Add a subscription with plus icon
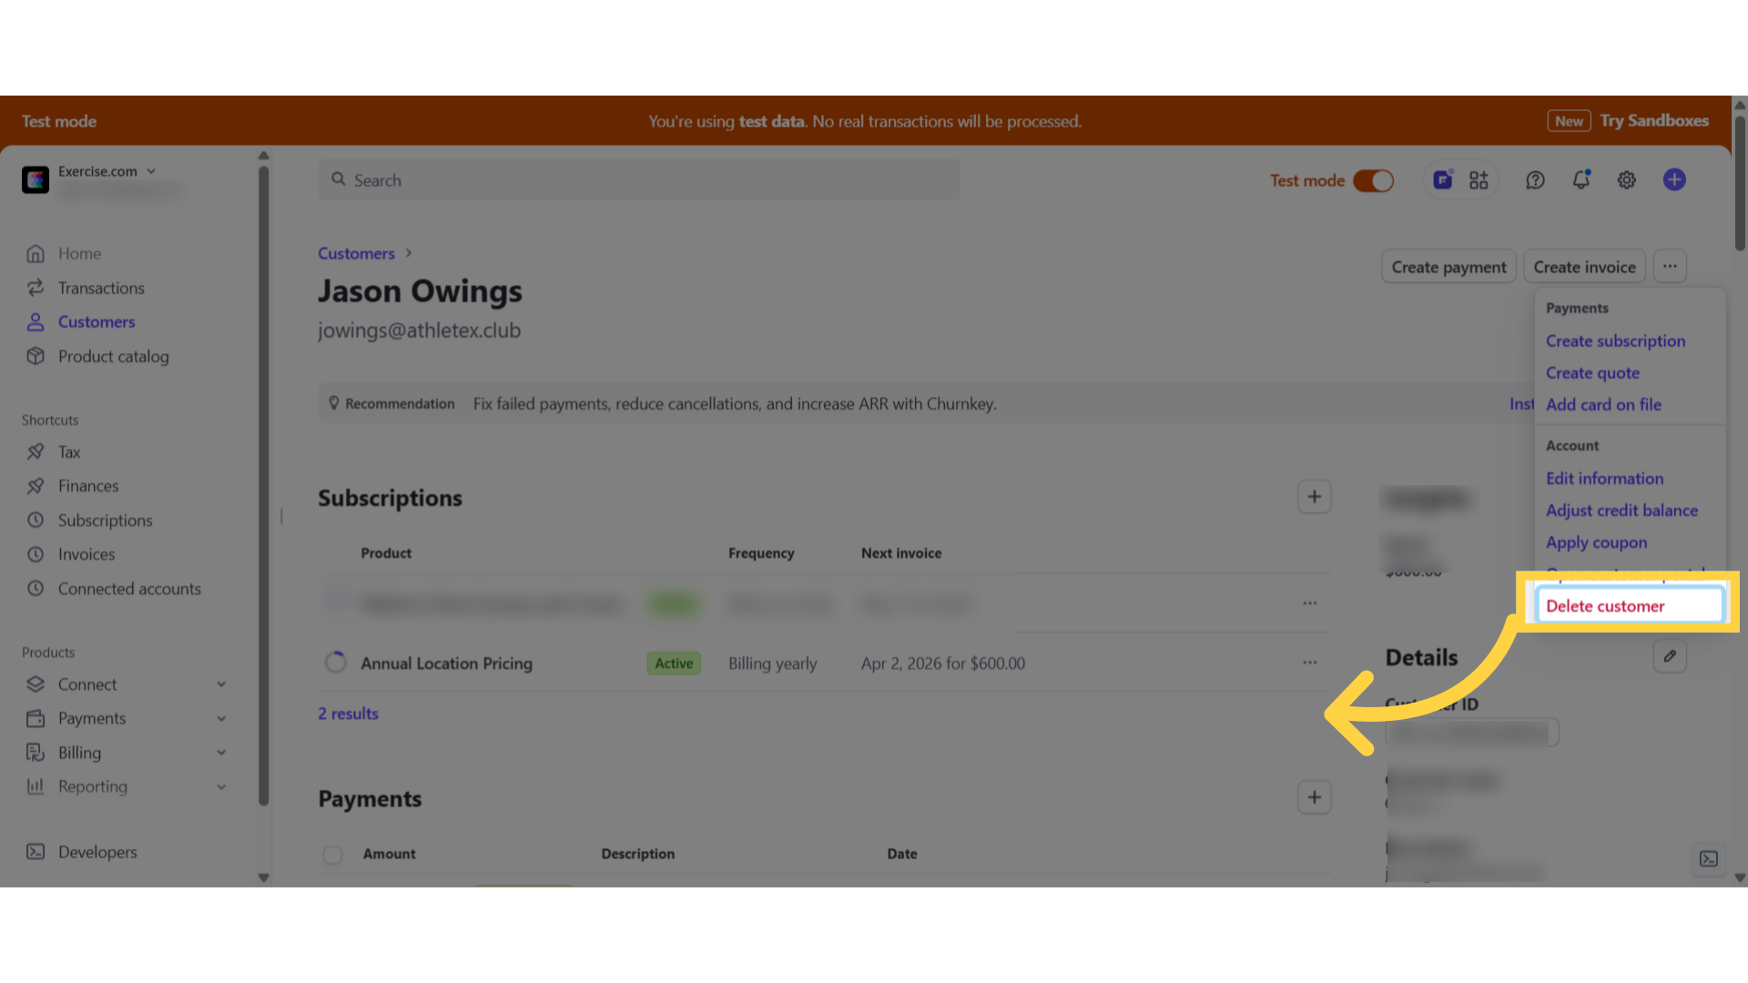Viewport: 1748px width, 983px height. point(1315,497)
